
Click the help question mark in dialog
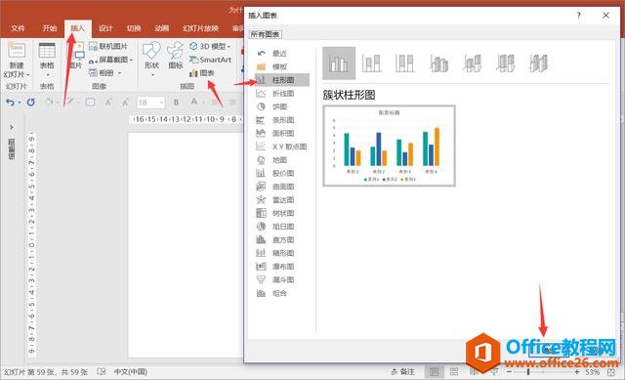point(578,16)
